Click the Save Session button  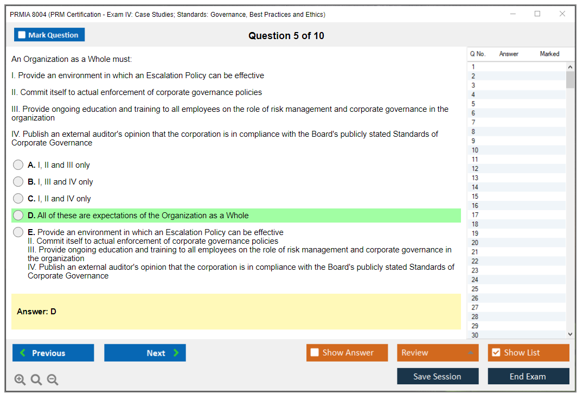(x=438, y=376)
